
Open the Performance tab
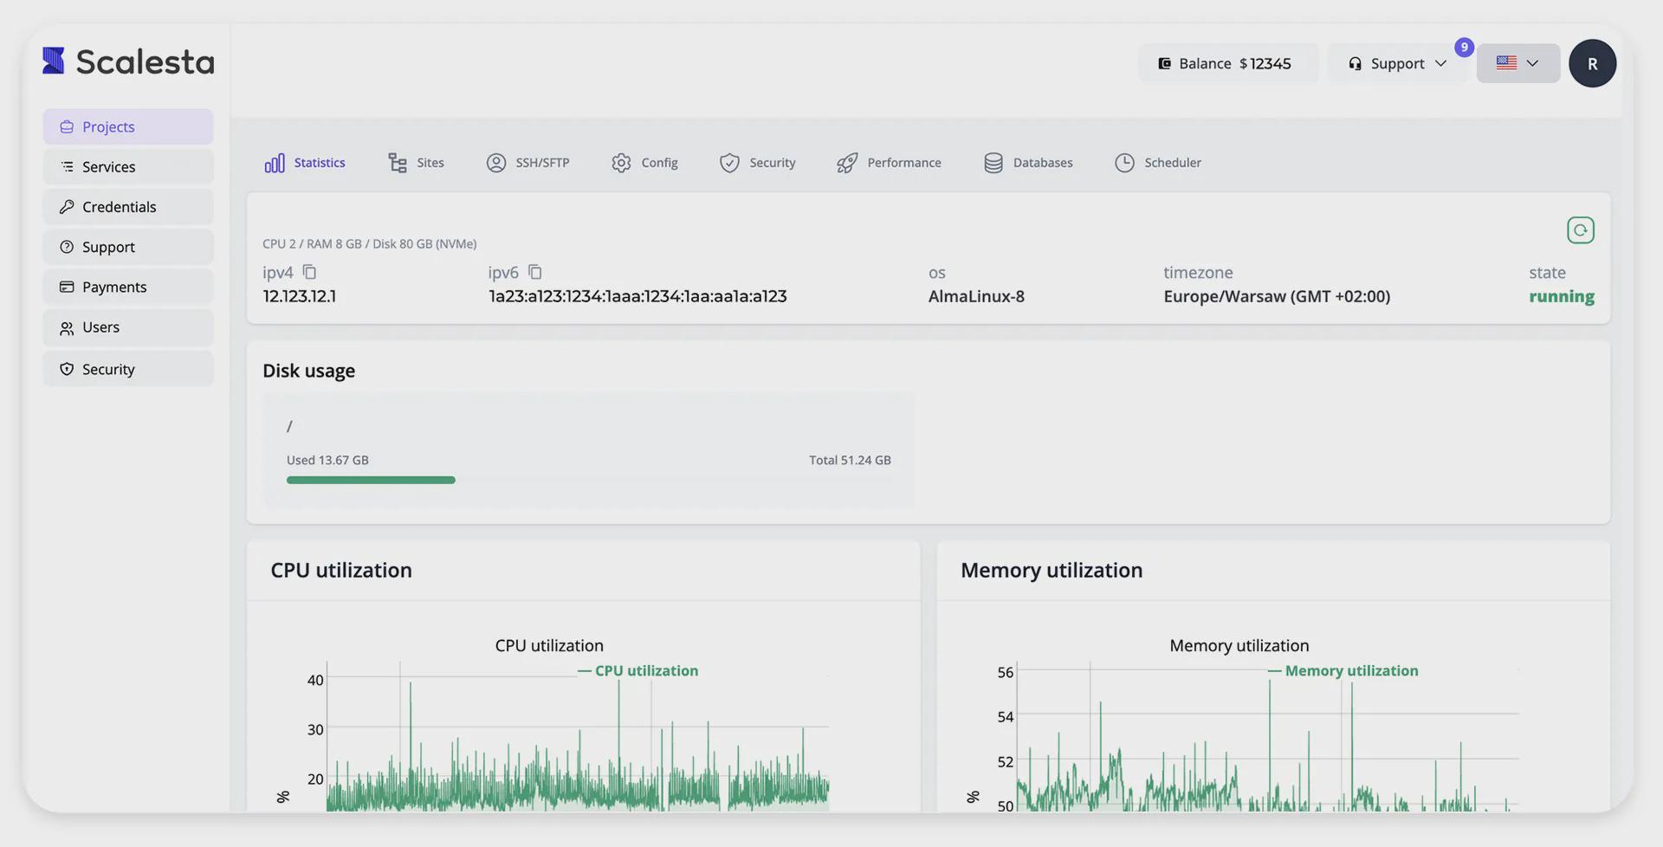(889, 163)
